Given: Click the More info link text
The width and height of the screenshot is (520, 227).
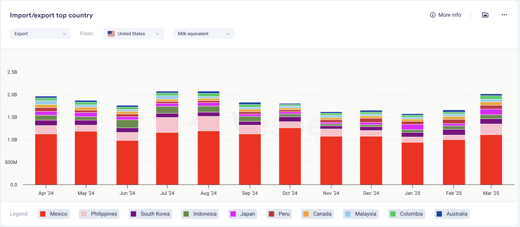Looking at the screenshot, I should tap(449, 15).
